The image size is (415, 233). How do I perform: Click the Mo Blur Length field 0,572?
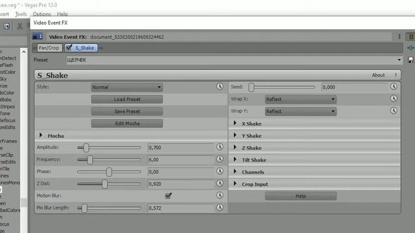pos(181,208)
